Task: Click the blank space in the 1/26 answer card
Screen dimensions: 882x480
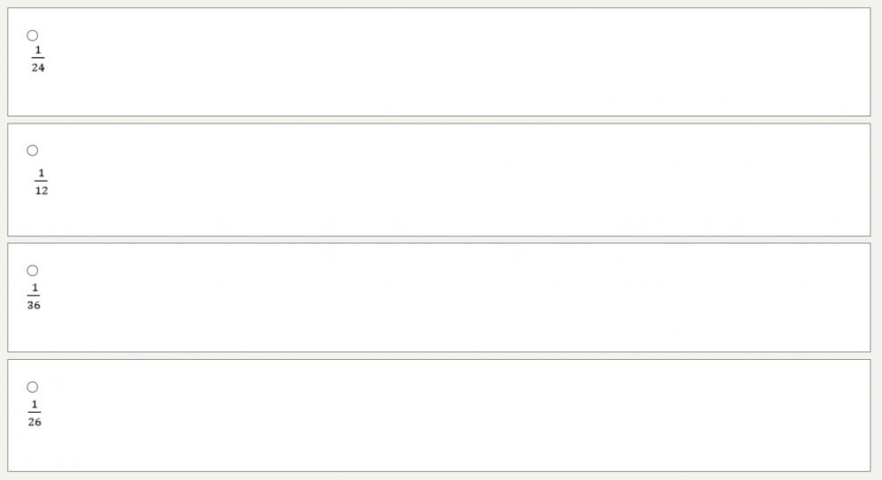Action: (x=441, y=415)
